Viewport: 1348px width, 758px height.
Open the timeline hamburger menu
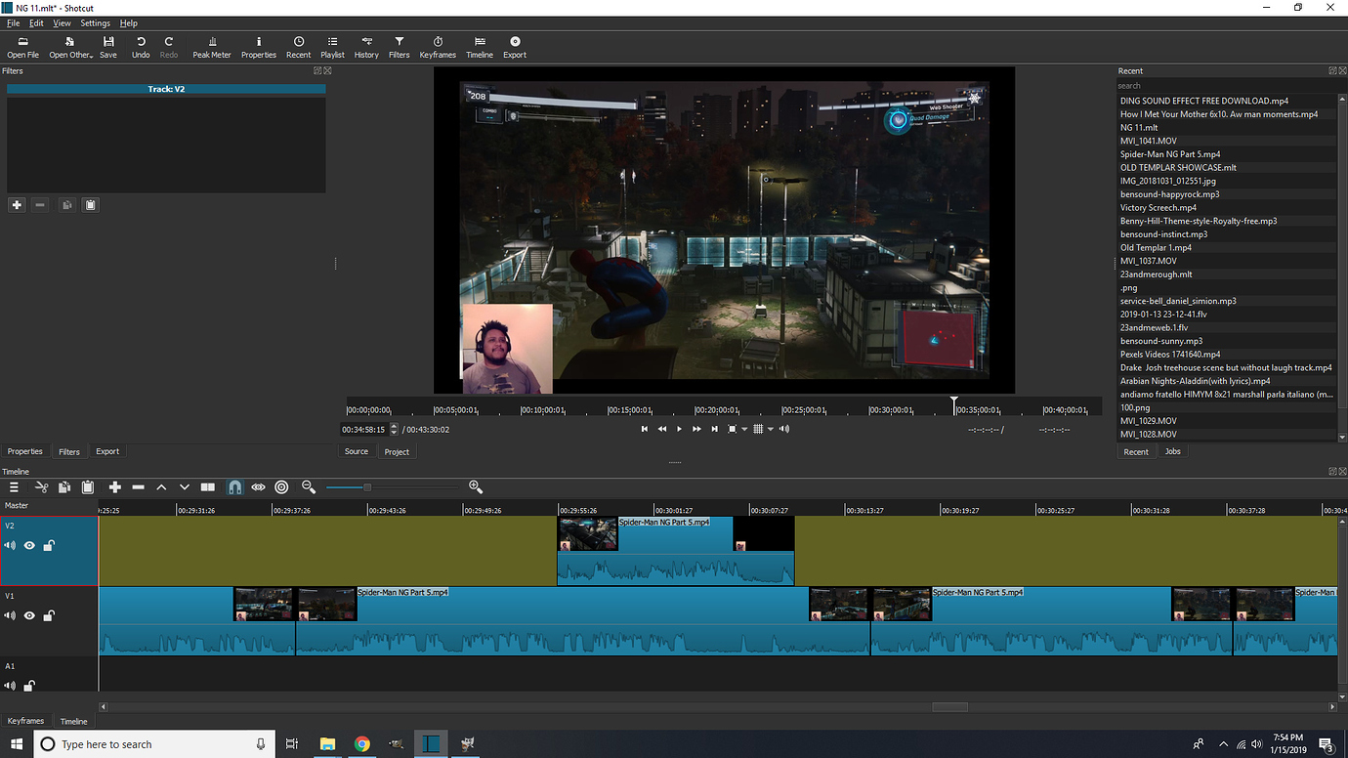point(14,486)
